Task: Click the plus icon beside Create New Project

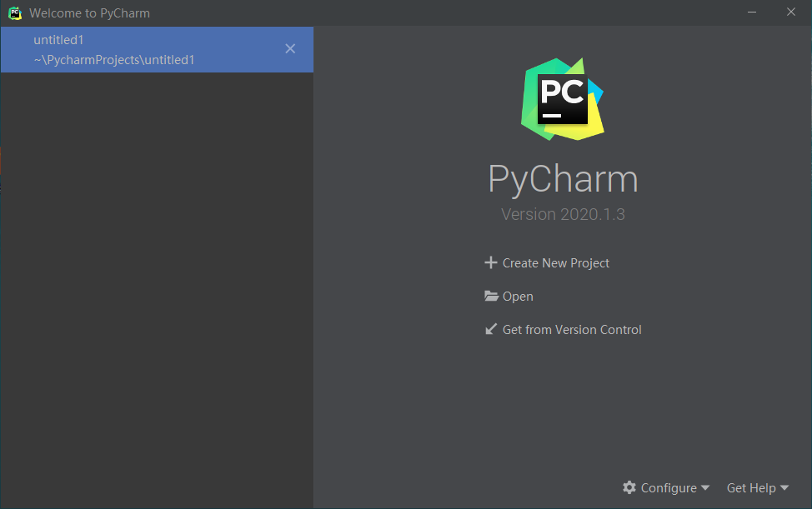Action: tap(491, 262)
